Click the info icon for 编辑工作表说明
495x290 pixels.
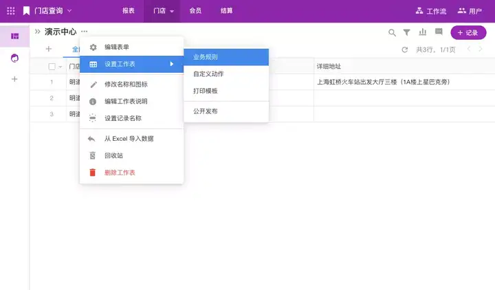(93, 102)
